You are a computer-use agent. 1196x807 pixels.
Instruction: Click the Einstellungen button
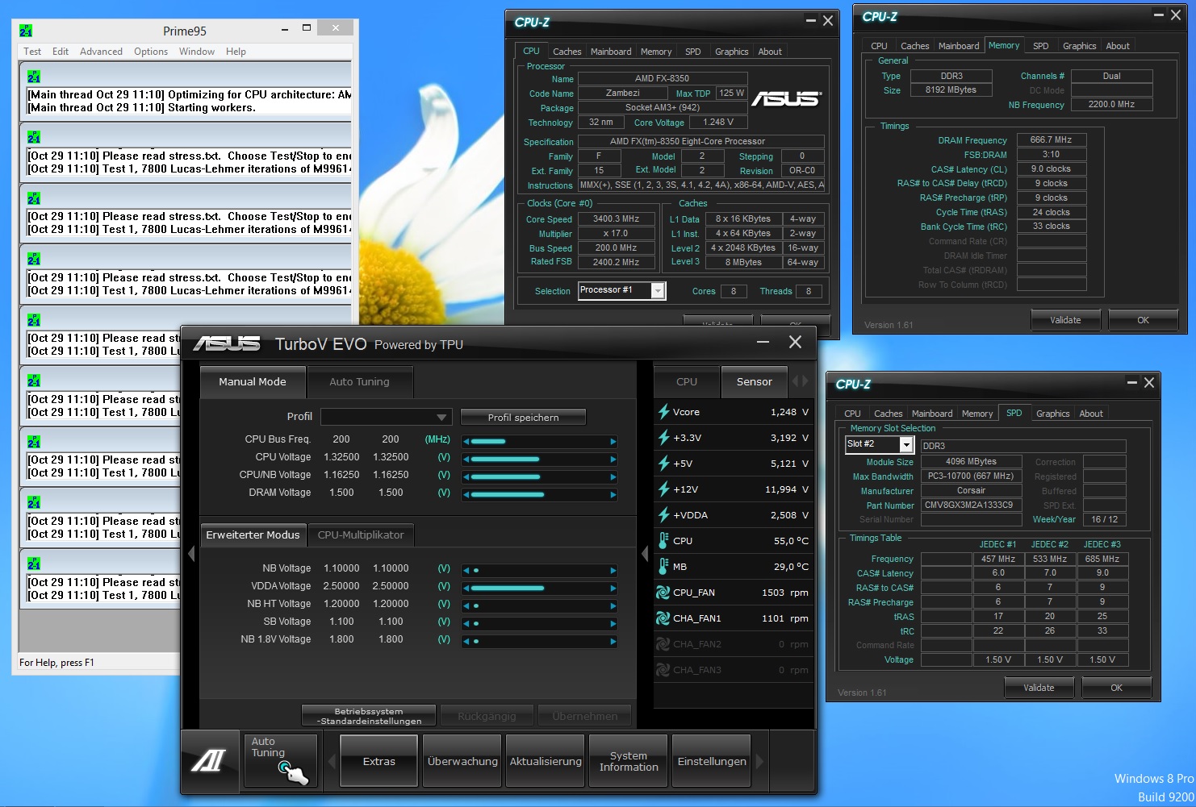click(x=712, y=761)
